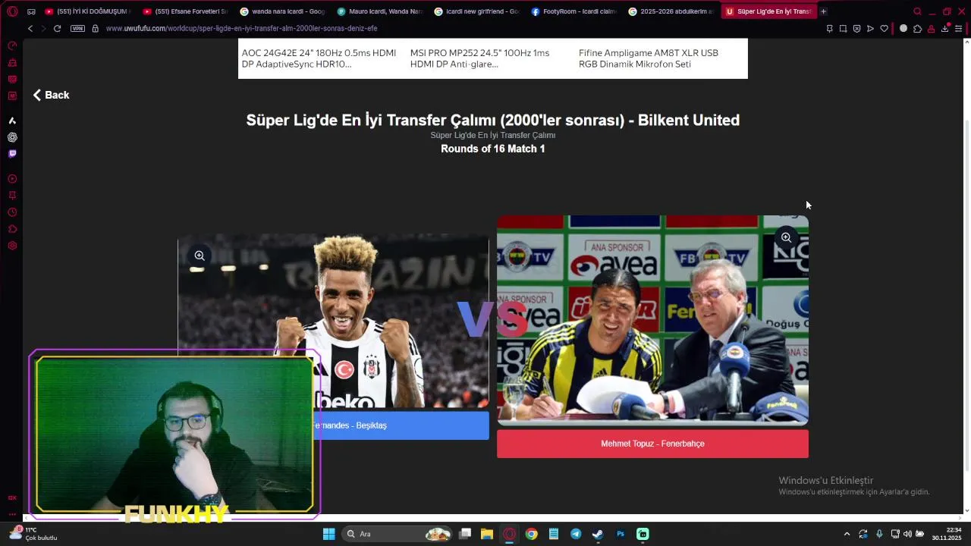This screenshot has height=546, width=971.
Task: Click the Back link on page
Action: click(x=51, y=95)
